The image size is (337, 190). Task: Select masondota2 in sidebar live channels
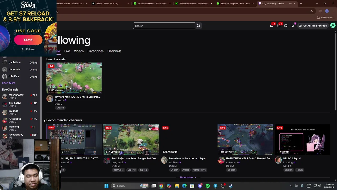(x=20, y=97)
